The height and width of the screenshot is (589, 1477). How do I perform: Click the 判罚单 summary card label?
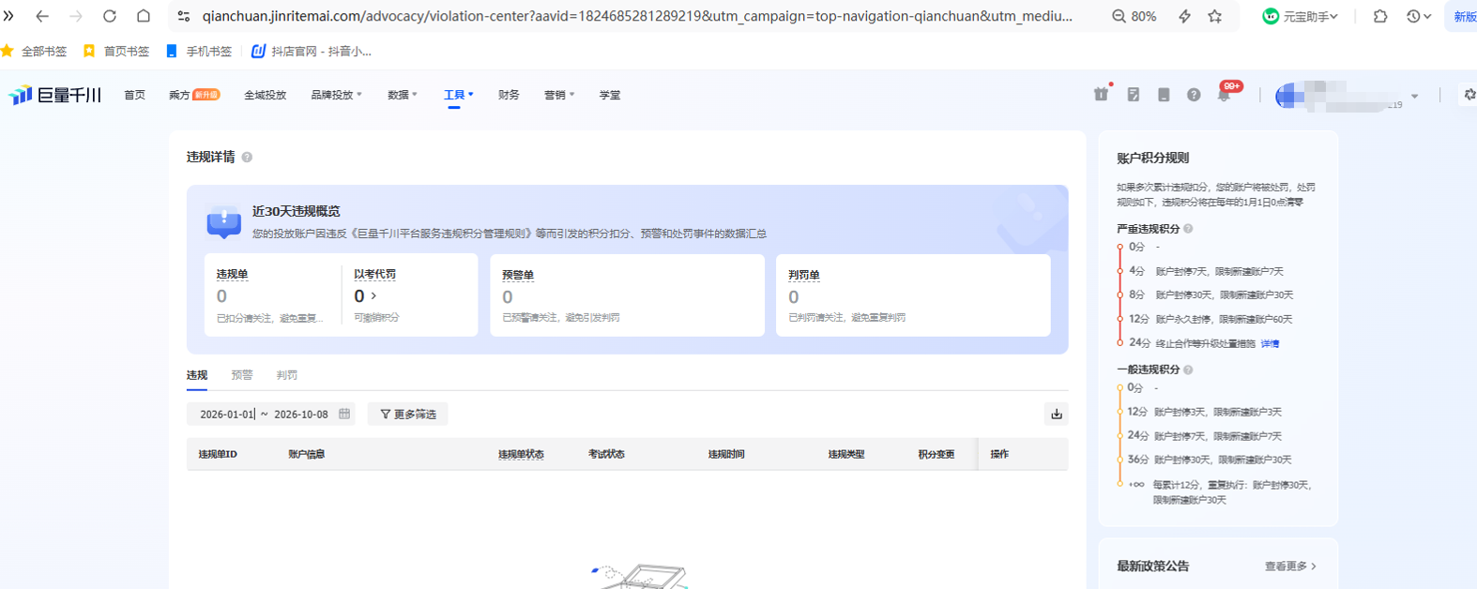(x=804, y=275)
